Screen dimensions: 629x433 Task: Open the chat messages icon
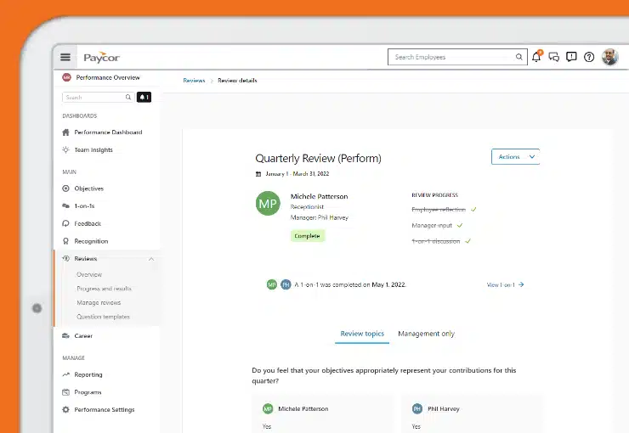[x=554, y=57]
